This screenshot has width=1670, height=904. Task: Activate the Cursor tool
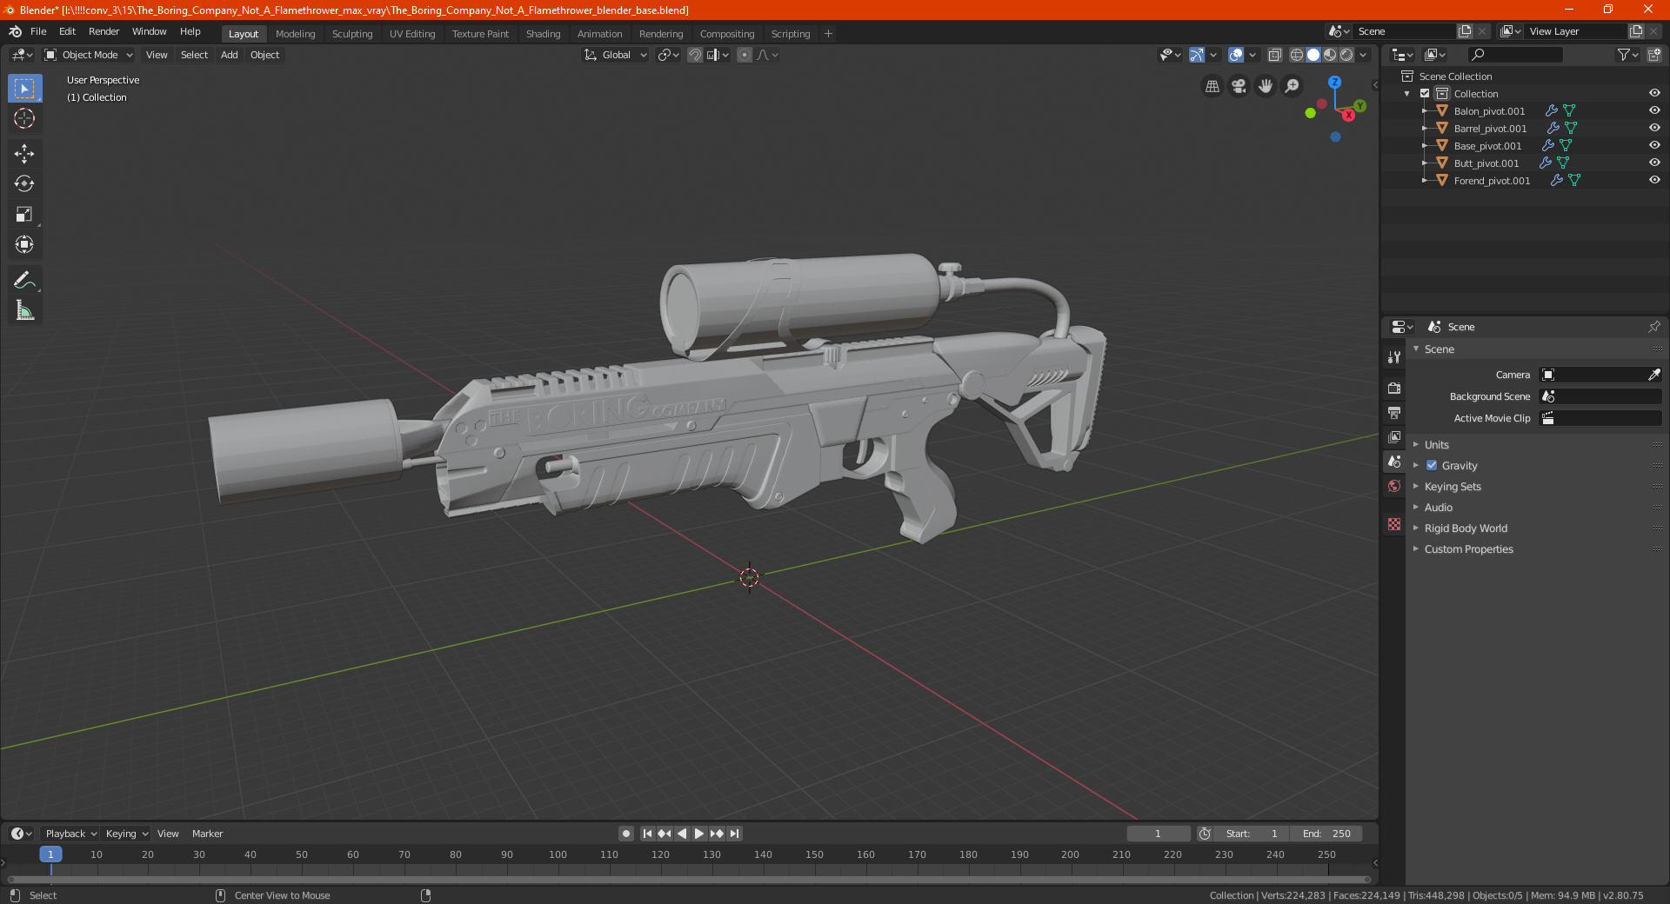pos(24,119)
